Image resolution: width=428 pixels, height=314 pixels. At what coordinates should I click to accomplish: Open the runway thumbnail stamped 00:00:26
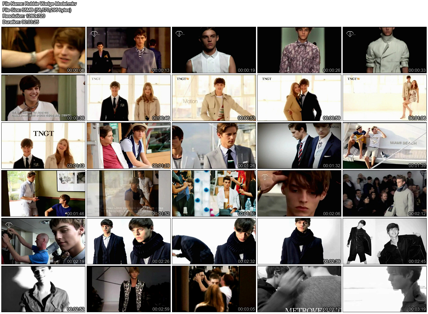299,50
